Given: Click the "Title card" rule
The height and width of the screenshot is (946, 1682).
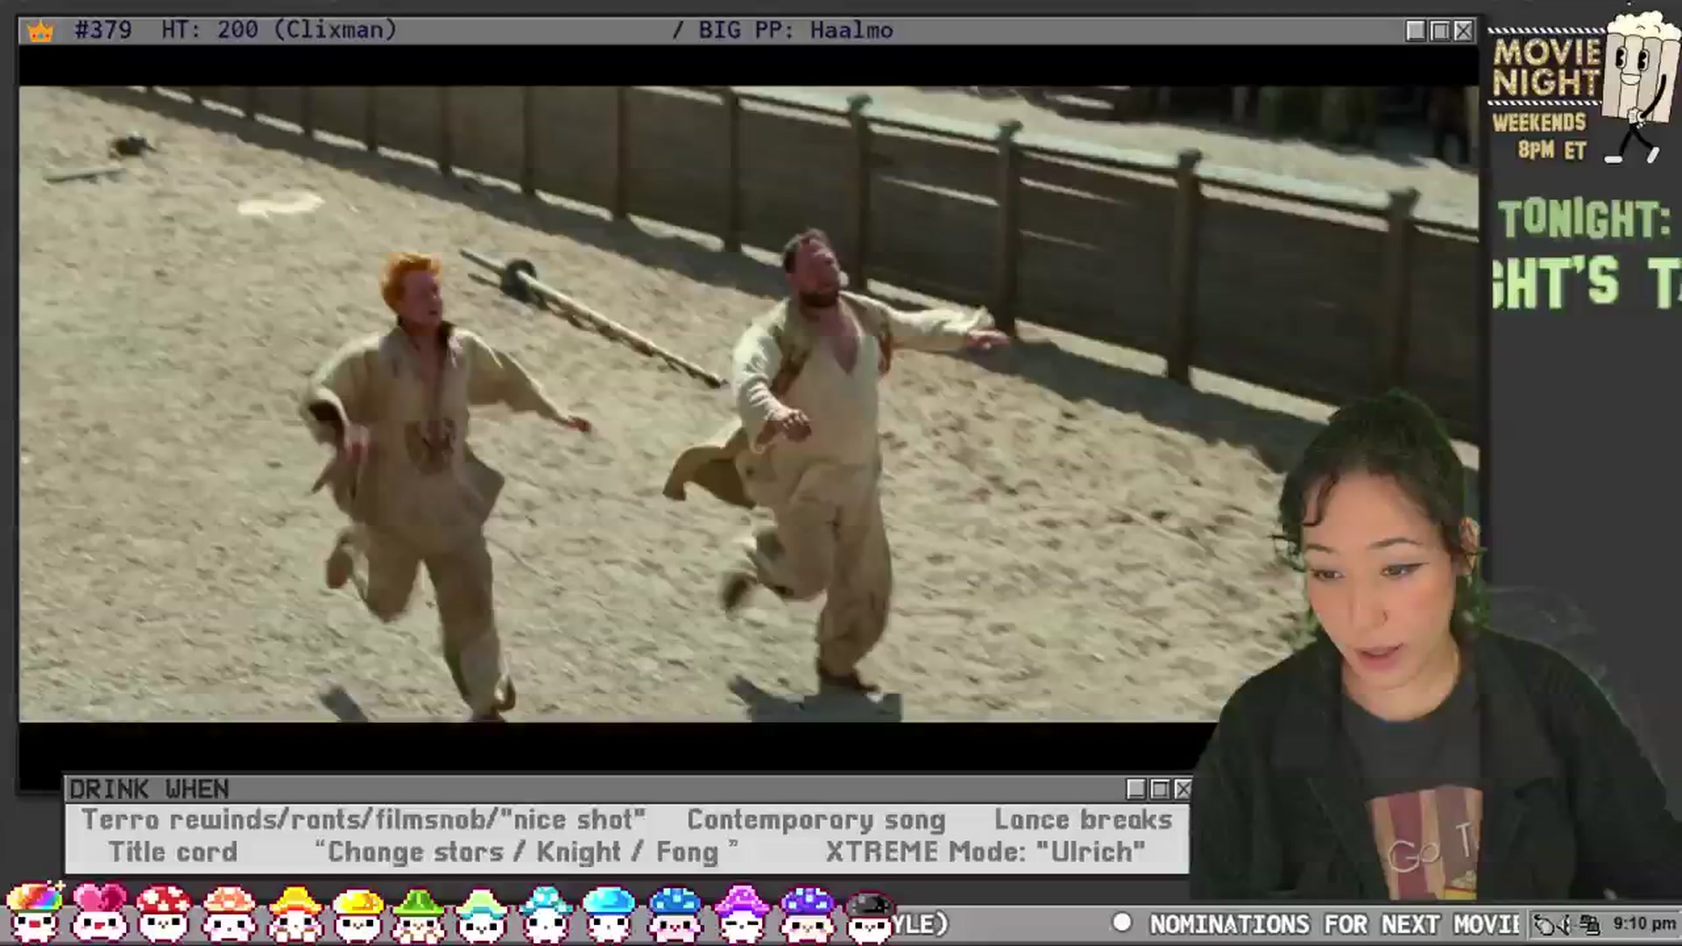Looking at the screenshot, I should coord(173,851).
